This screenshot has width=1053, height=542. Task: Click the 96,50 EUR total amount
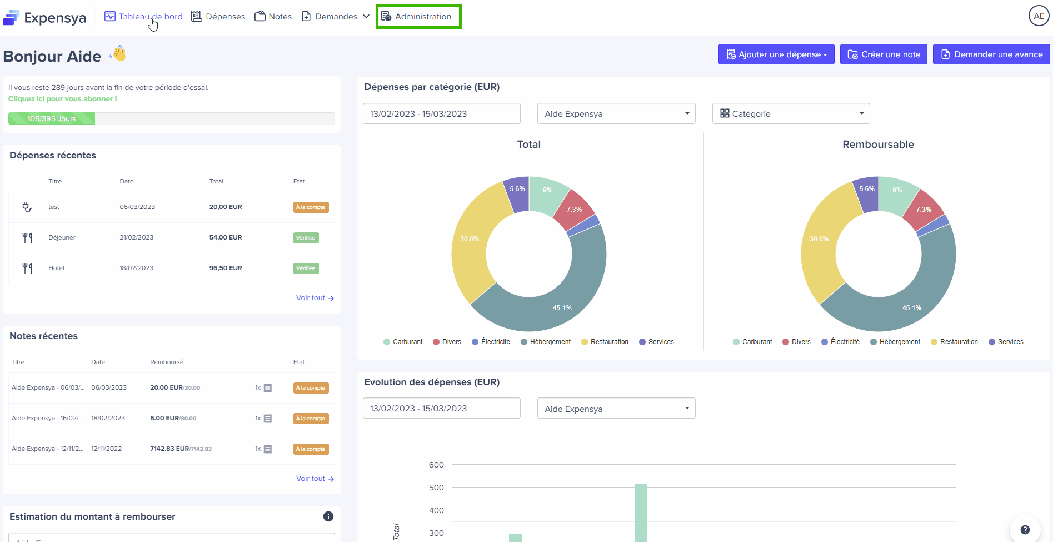point(226,268)
